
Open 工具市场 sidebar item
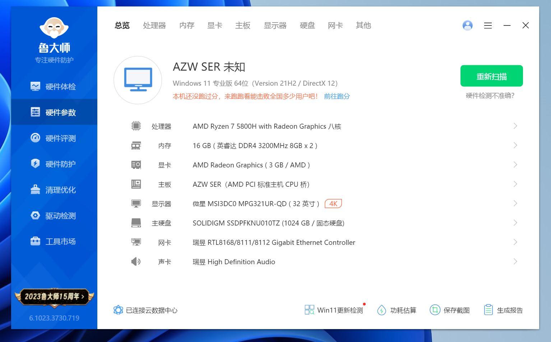click(54, 241)
